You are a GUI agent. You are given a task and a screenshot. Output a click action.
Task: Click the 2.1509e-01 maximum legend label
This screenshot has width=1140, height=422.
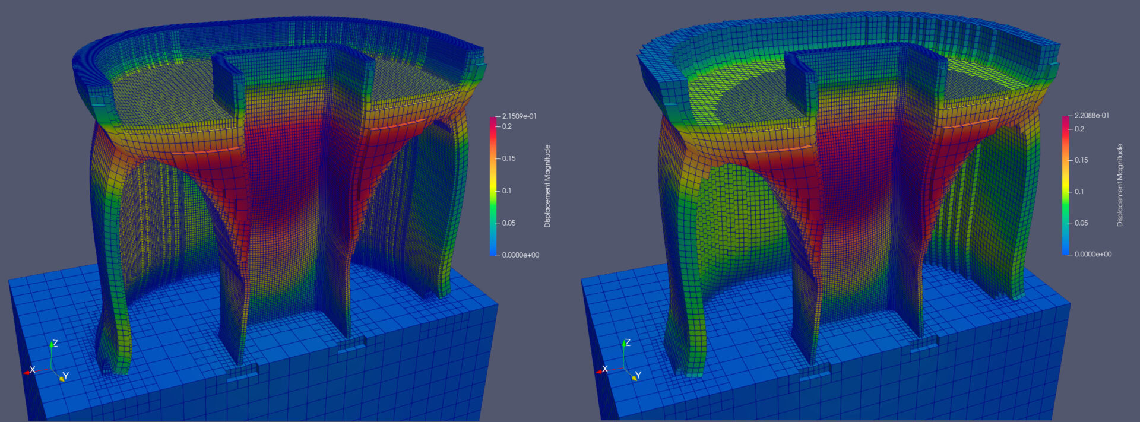pos(519,116)
